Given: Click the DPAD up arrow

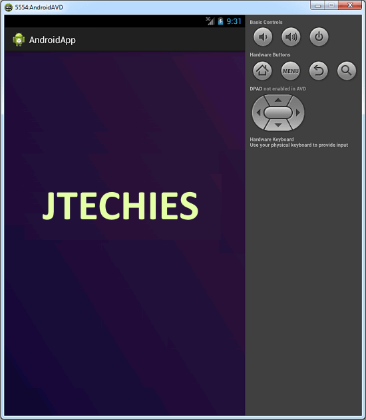Looking at the screenshot, I should point(278,100).
